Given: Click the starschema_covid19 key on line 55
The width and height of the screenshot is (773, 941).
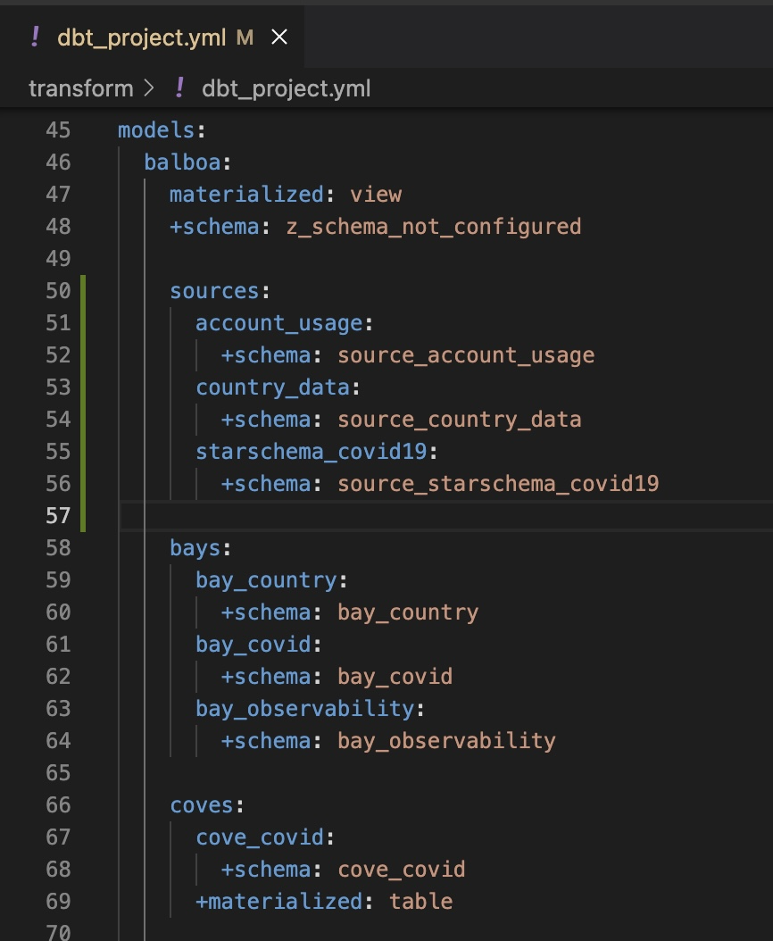Looking at the screenshot, I should click(x=311, y=452).
